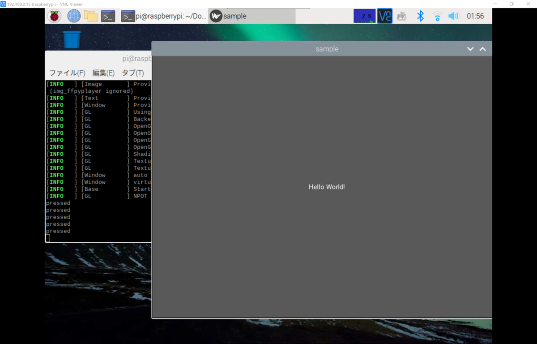Minimize the sample window with the down chevron
This screenshot has width=537, height=344.
[470, 49]
